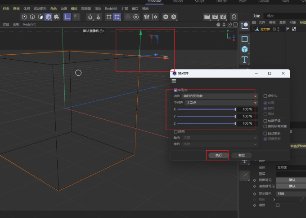Adjust the Y percentage slider
306x218 pixels.
[x=207, y=117]
